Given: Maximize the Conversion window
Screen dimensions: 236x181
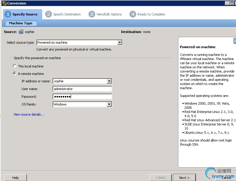Looking at the screenshot, I should pyautogui.click(x=232, y=3).
